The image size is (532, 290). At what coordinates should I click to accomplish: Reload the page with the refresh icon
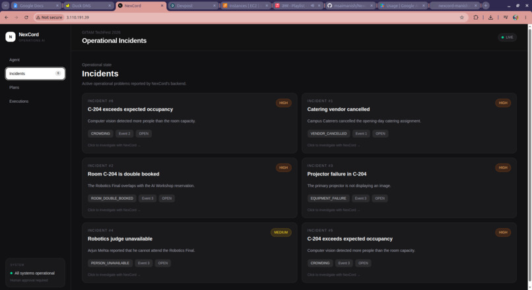coord(26,17)
